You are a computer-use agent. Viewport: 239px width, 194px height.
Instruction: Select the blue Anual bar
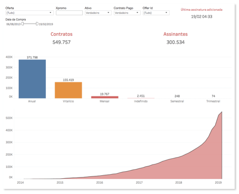pyautogui.click(x=32, y=79)
